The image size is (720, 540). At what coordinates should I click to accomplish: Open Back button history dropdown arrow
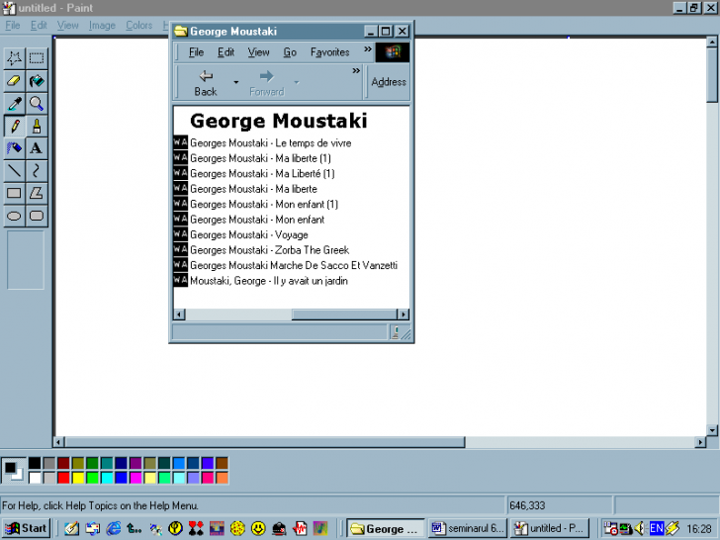(x=236, y=82)
